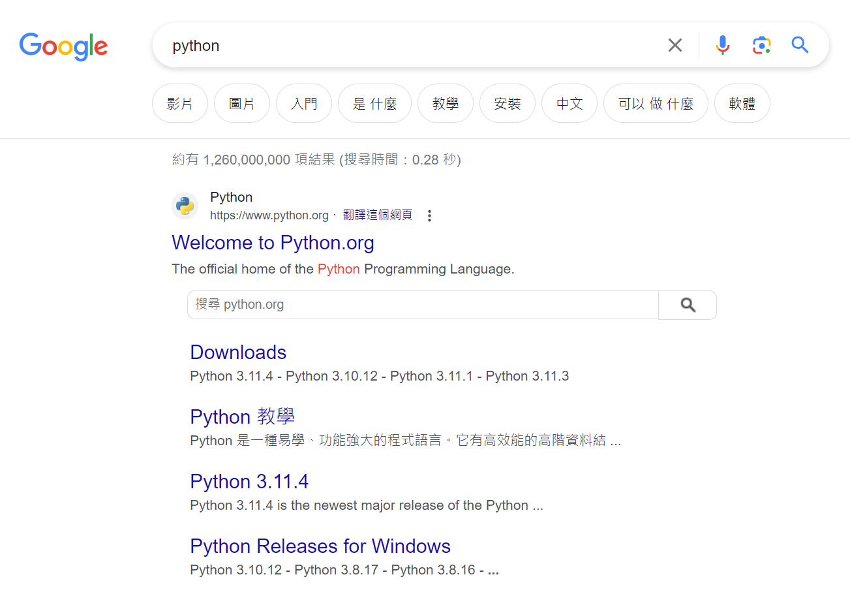Select the 軟體 filter chip
Image resolution: width=850 pixels, height=611 pixels.
[x=742, y=103]
